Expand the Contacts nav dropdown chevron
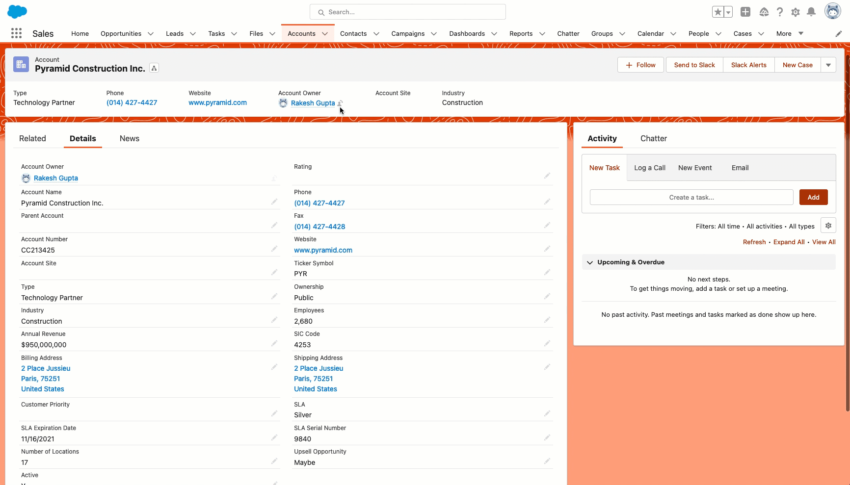Image resolution: width=850 pixels, height=485 pixels. (x=376, y=34)
